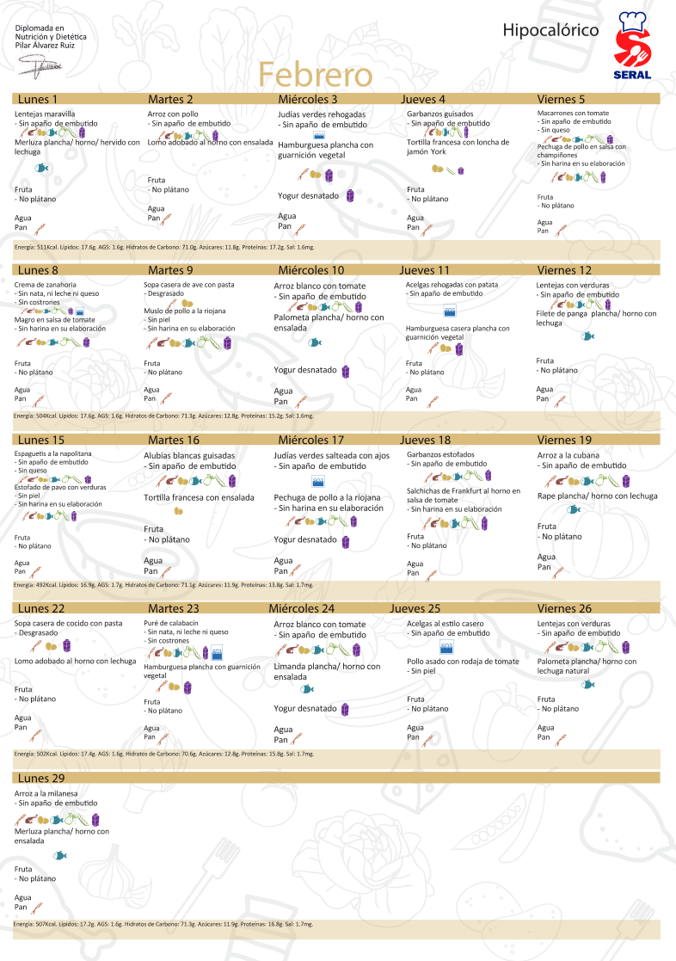Image resolution: width=676 pixels, height=961 pixels.
Task: Select the Hipocalórico title text
Action: (550, 30)
